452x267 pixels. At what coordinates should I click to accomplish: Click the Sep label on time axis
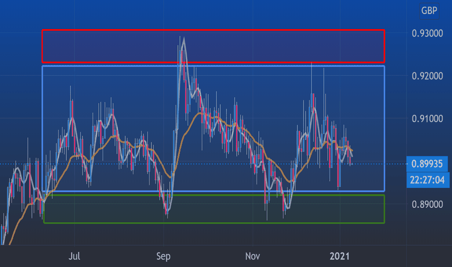pos(163,256)
